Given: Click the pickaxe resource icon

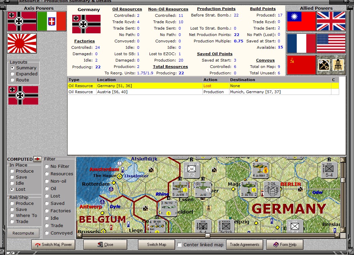Looking at the screenshot, I should click(x=324, y=65).
